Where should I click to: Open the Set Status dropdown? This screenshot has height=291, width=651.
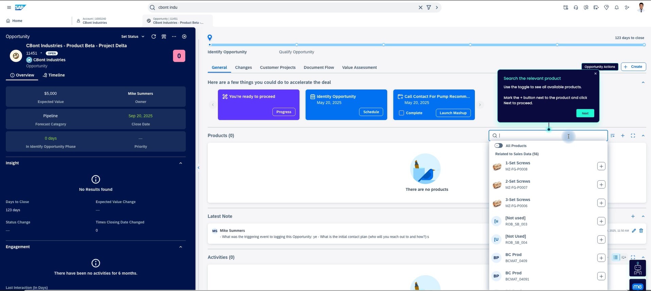tap(133, 37)
